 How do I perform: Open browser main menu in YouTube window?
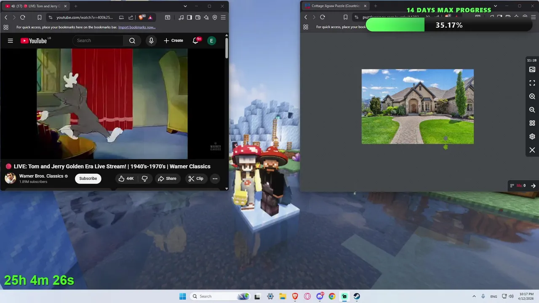[x=223, y=17]
